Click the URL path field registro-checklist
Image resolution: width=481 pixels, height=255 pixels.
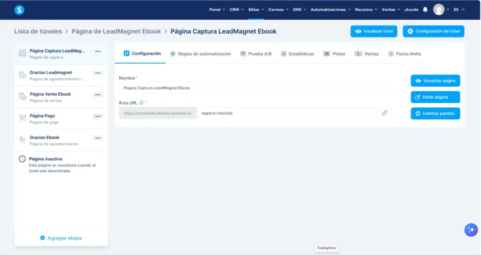click(x=287, y=113)
